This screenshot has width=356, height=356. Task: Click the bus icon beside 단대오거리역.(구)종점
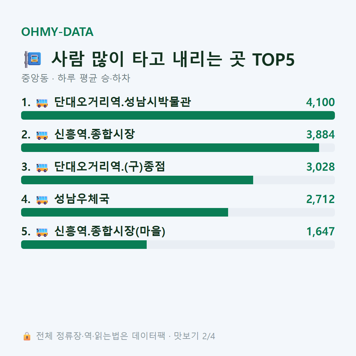(42, 167)
